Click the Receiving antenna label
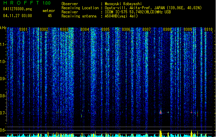Screen dimensions: 216x137 tap(79, 16)
